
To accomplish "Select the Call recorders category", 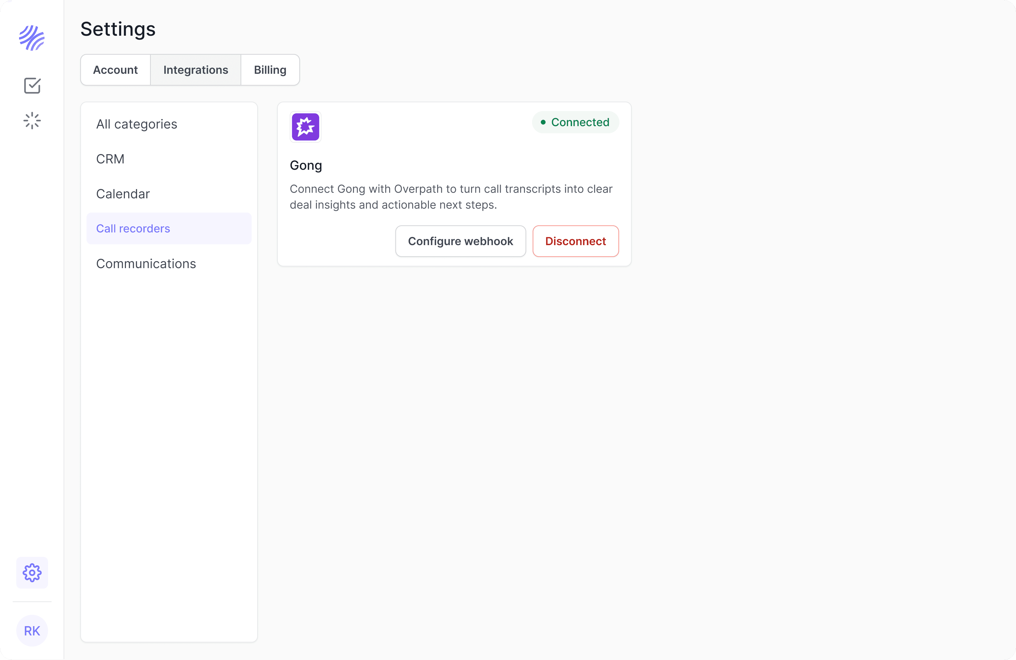I will coord(133,229).
